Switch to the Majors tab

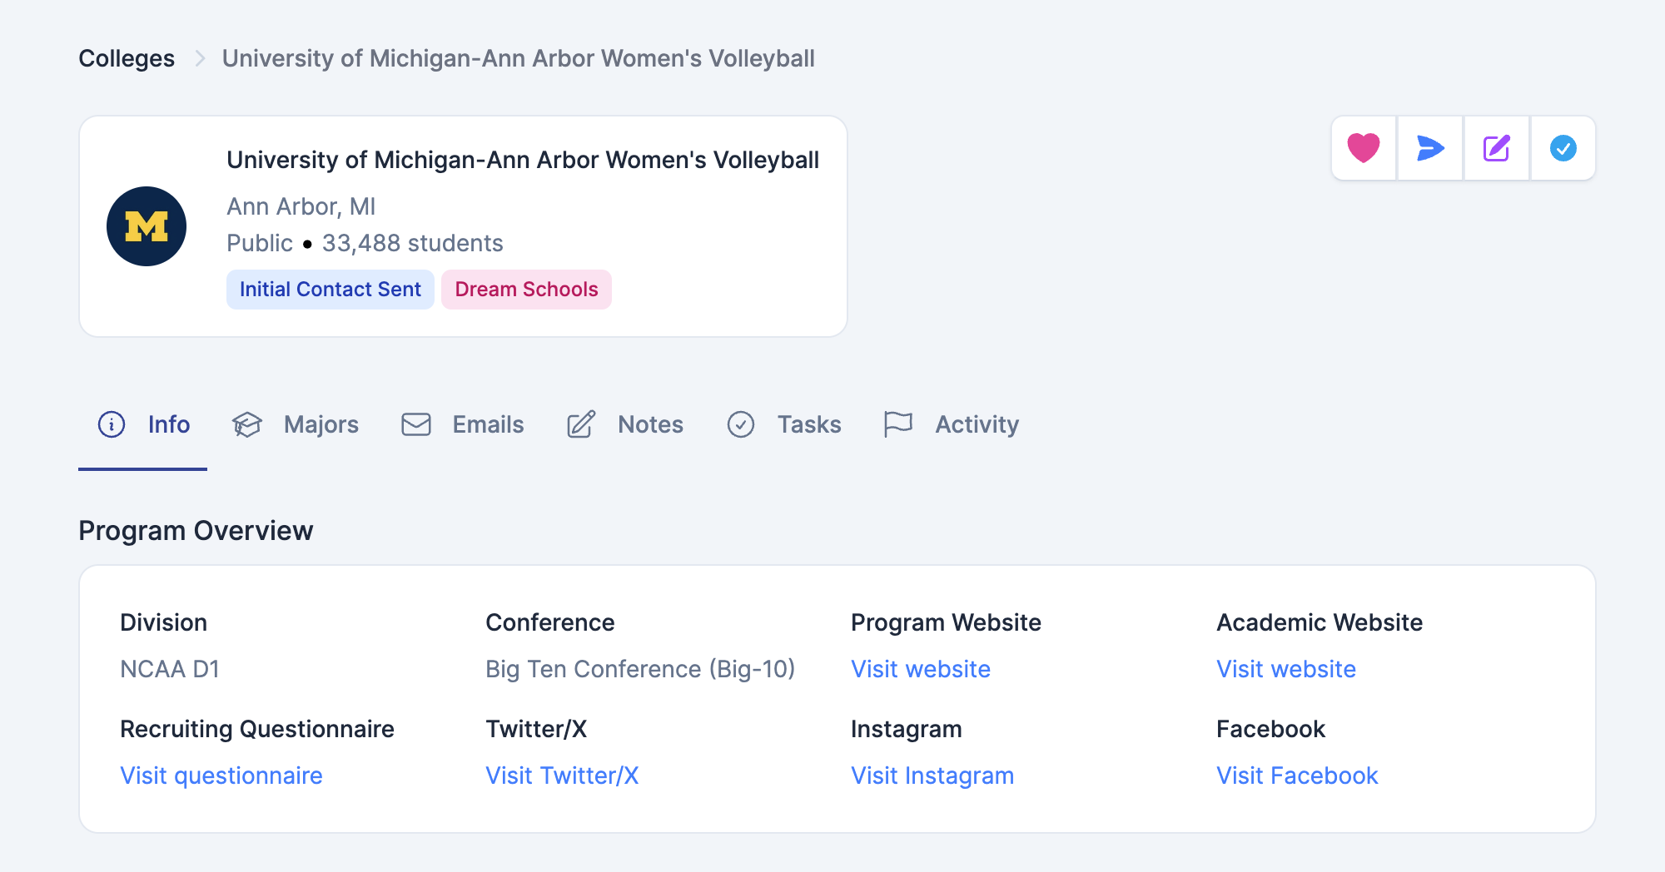click(296, 424)
